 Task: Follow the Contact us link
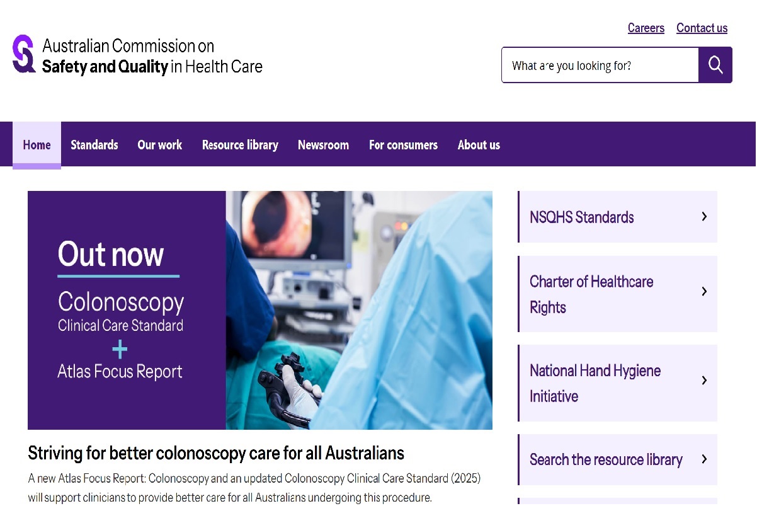702,28
